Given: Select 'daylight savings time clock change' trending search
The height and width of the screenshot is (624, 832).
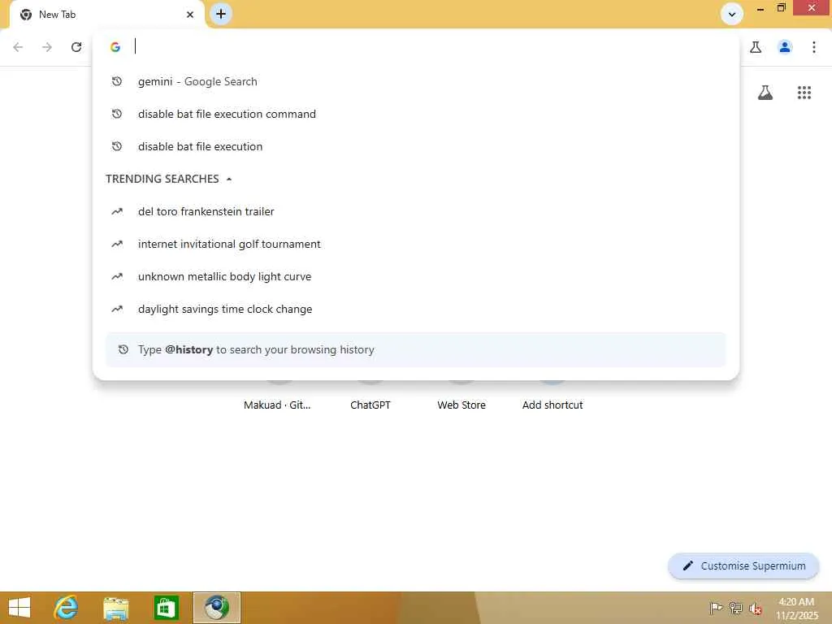Looking at the screenshot, I should (416, 309).
